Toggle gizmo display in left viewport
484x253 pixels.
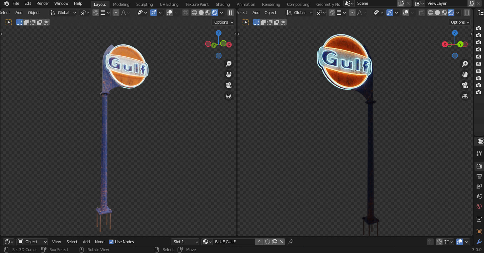click(x=153, y=13)
